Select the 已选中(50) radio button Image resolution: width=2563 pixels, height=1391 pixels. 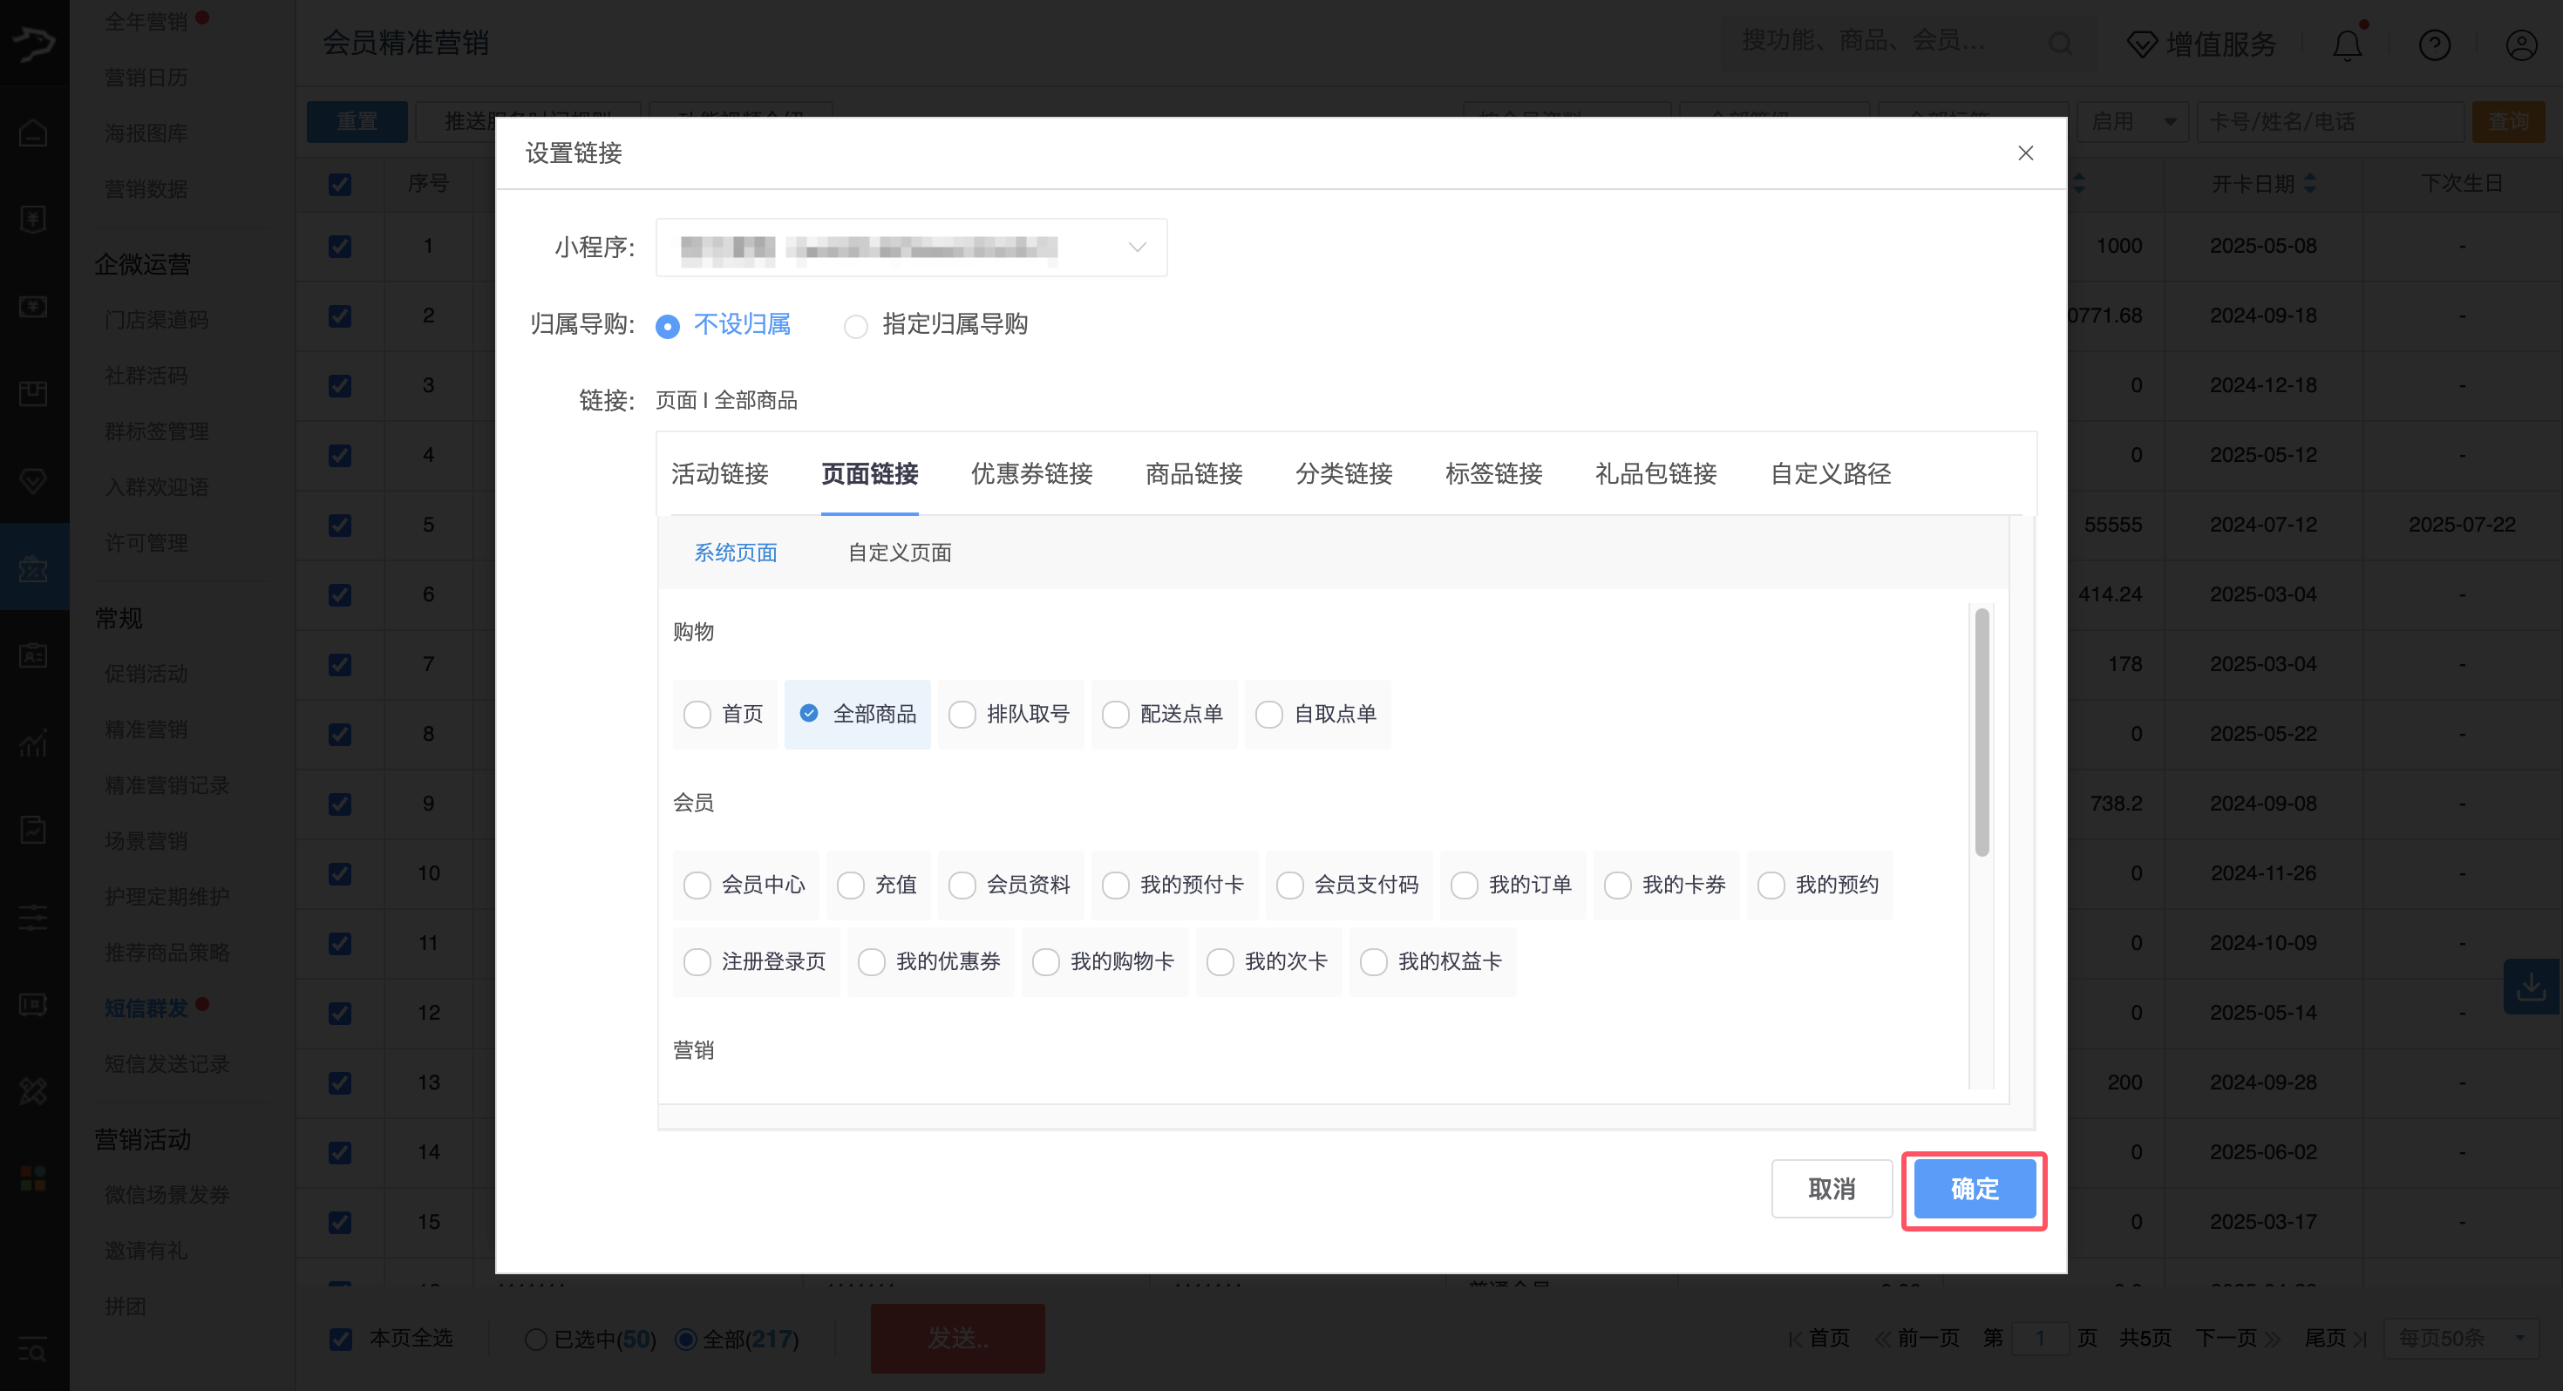535,1340
